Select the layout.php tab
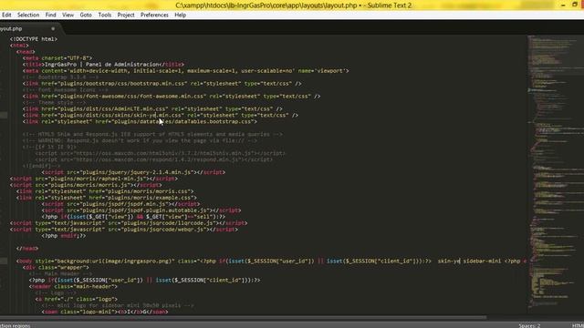The height and width of the screenshot is (328, 584). click(x=28, y=28)
